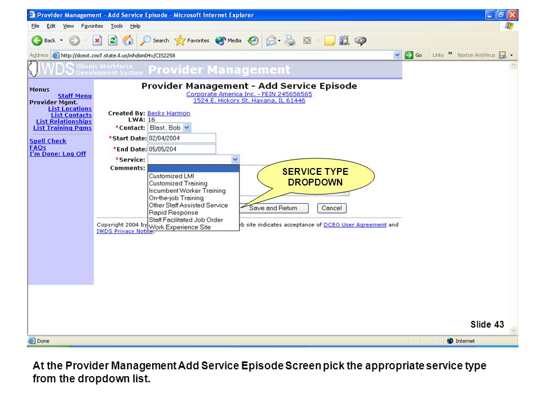Open the File menu
The height and width of the screenshot is (406, 541).
click(x=35, y=26)
